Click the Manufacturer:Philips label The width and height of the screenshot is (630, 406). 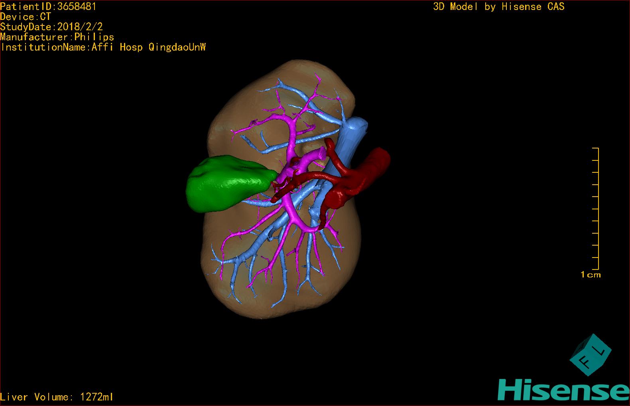(57, 37)
